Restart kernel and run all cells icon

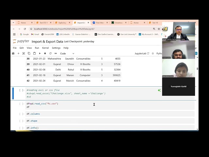tap(56, 53)
